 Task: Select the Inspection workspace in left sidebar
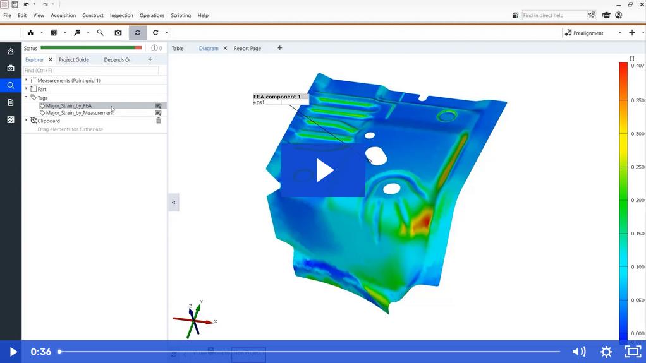(x=10, y=85)
